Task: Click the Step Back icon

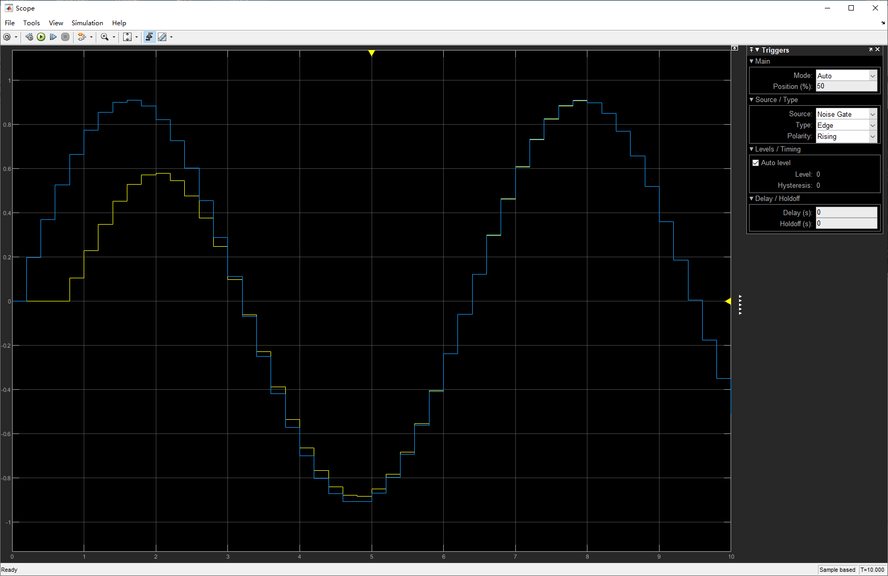Action: pos(29,37)
